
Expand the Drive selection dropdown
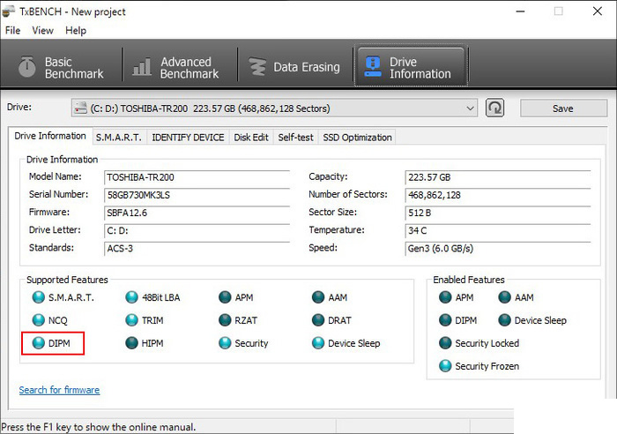point(470,108)
